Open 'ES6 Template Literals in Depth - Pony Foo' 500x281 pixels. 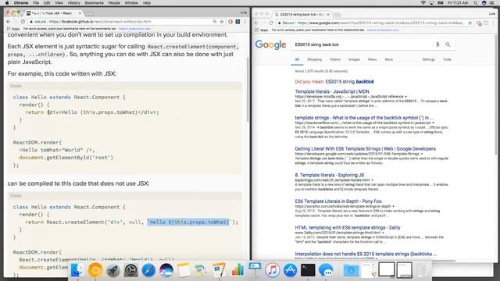(338, 201)
